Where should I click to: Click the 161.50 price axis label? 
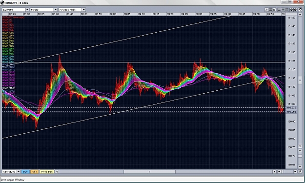291,18
